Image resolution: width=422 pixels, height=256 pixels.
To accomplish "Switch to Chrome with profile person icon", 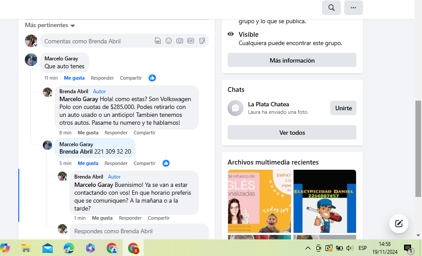I will (x=112, y=249).
